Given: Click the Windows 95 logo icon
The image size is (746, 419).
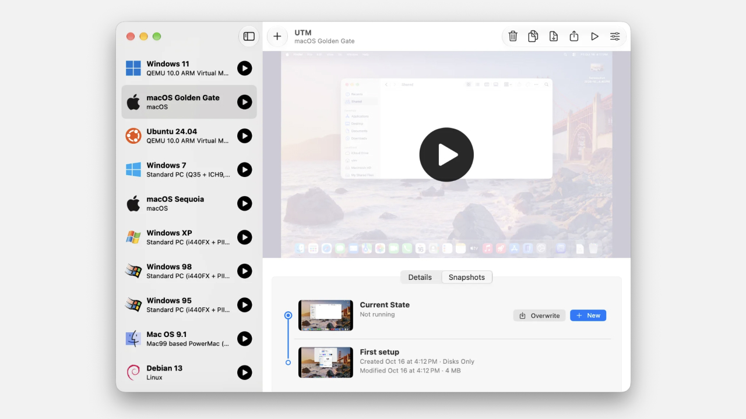Looking at the screenshot, I should click(x=133, y=304).
